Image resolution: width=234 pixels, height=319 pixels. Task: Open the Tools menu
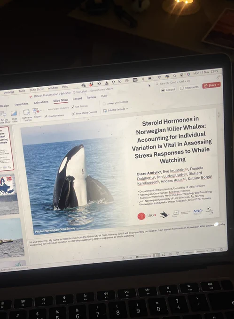point(22,91)
